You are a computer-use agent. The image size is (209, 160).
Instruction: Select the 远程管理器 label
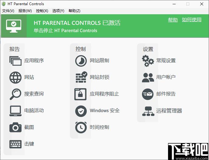169,111
